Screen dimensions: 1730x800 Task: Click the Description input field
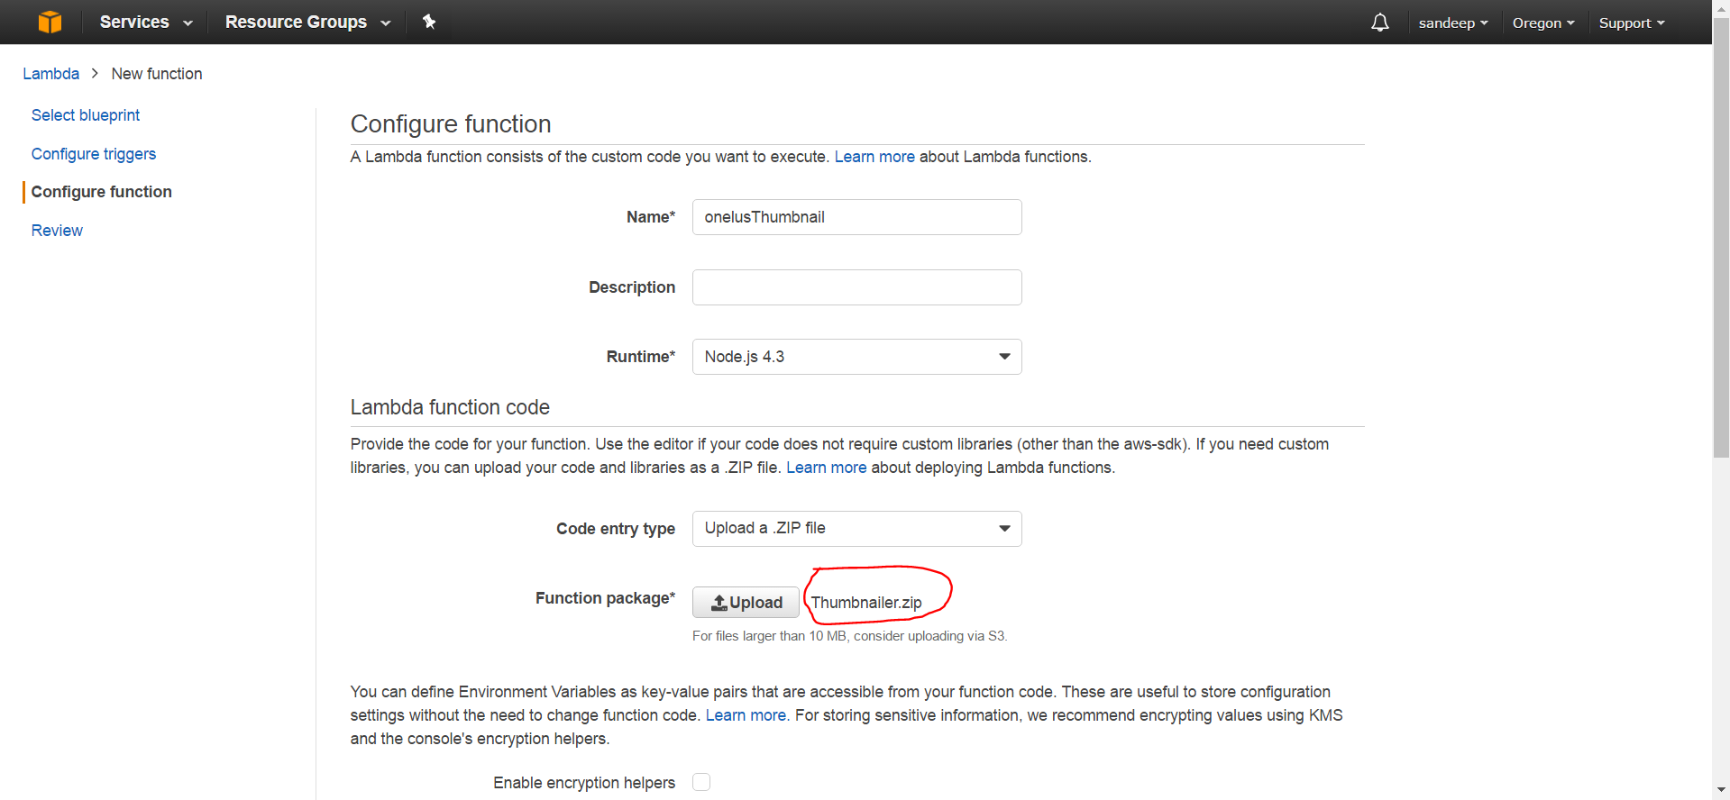pos(856,287)
